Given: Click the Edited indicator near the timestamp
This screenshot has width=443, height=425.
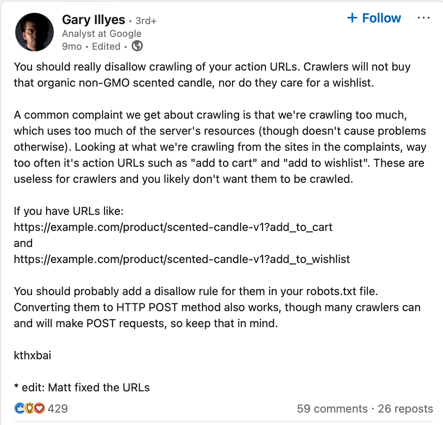Looking at the screenshot, I should [106, 47].
